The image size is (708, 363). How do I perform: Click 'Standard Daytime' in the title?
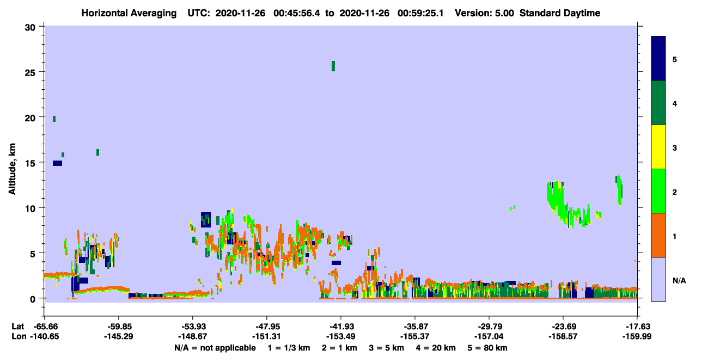(560, 13)
